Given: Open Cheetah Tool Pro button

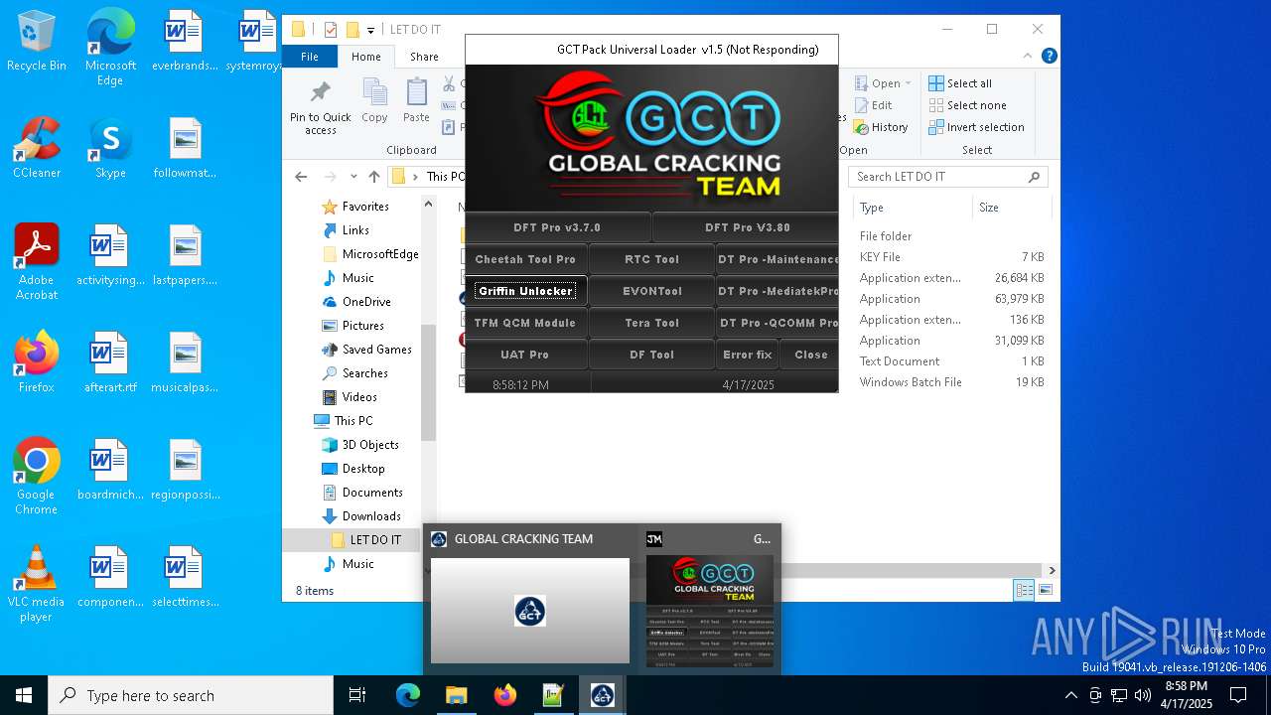Looking at the screenshot, I should tap(525, 259).
